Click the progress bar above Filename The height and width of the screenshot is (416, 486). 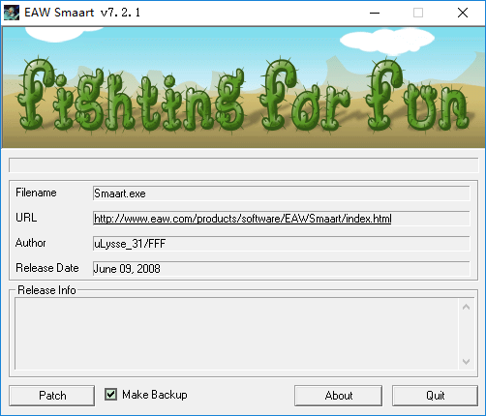coord(243,165)
